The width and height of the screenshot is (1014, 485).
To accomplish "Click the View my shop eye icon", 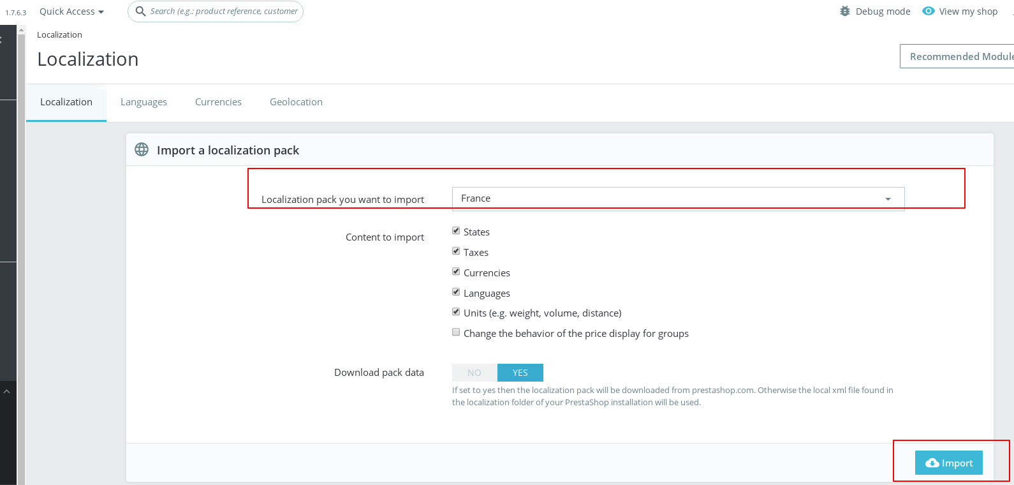I will tap(929, 11).
